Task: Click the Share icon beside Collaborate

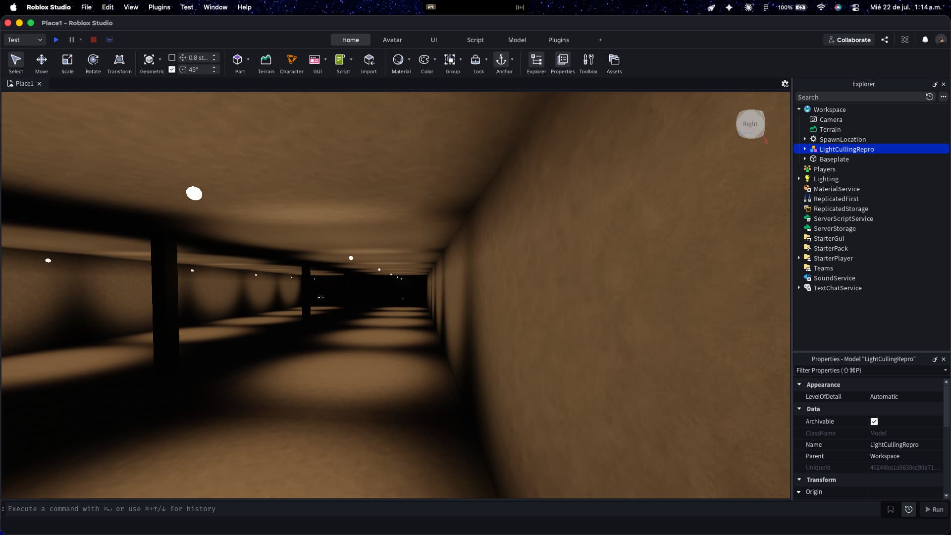Action: 885,40
